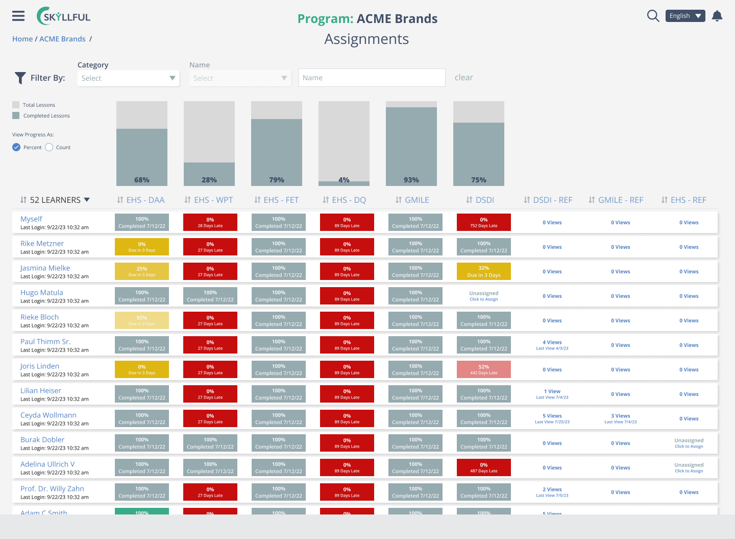Open Paul Thimm Sr. 4 Views cell
735x539 pixels.
[x=552, y=345]
